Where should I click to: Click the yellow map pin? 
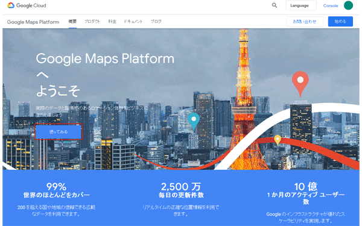pyautogui.click(x=278, y=140)
